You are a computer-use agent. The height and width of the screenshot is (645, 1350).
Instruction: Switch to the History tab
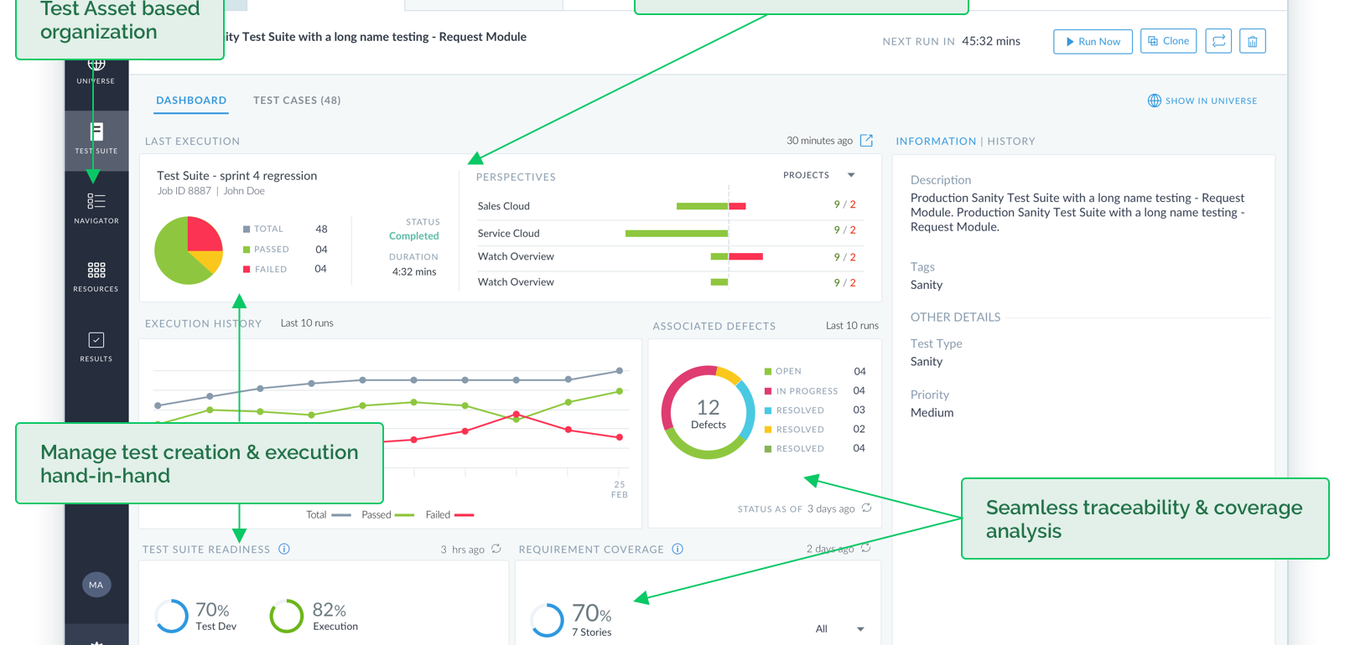1011,142
